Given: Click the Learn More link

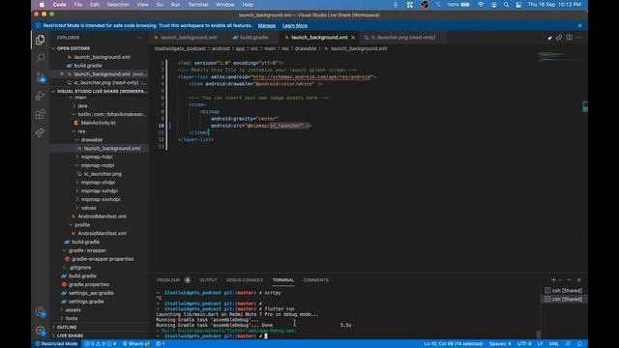Looking at the screenshot, I should [x=295, y=26].
